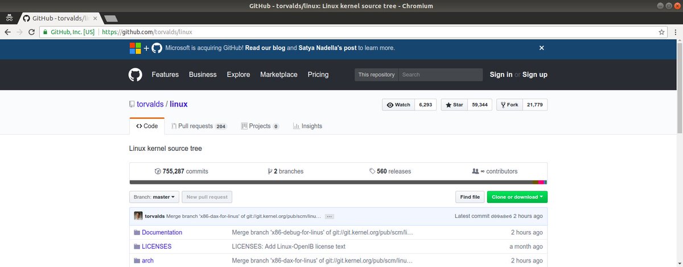Bookmark this page with the star icon
The height and width of the screenshot is (267, 683).
click(x=661, y=32)
